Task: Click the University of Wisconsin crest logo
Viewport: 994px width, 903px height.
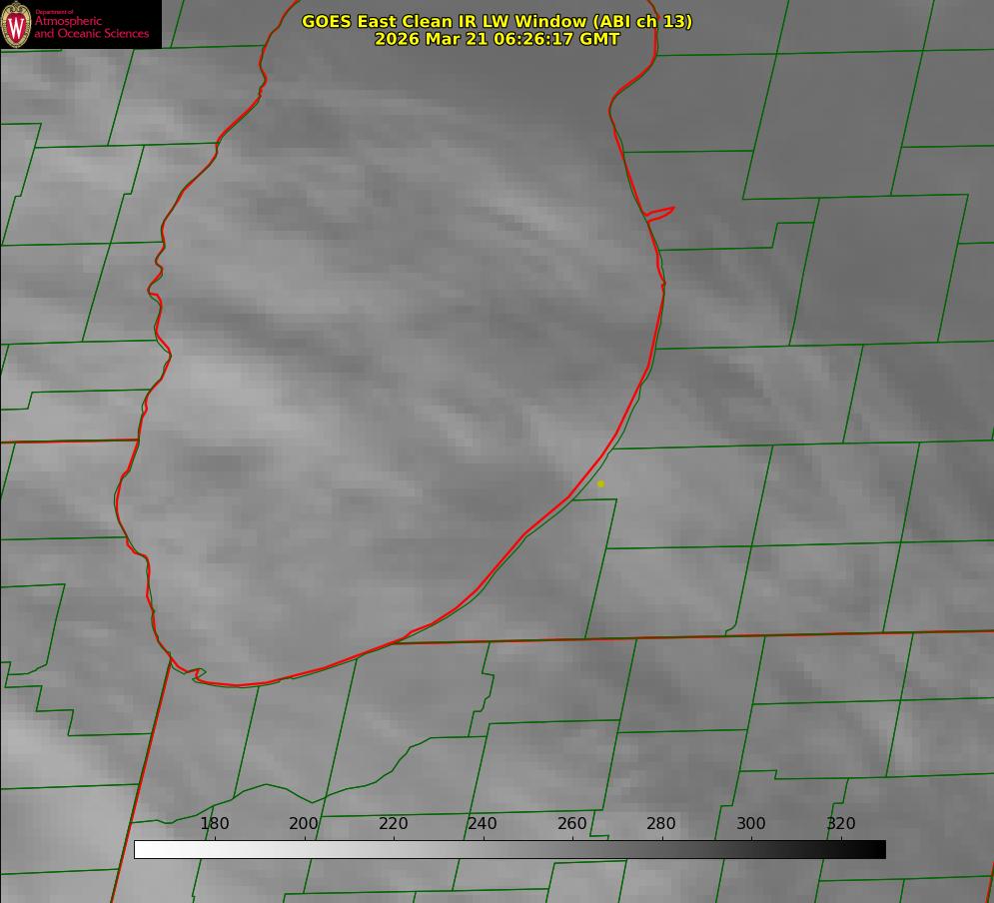Action: pos(16,24)
